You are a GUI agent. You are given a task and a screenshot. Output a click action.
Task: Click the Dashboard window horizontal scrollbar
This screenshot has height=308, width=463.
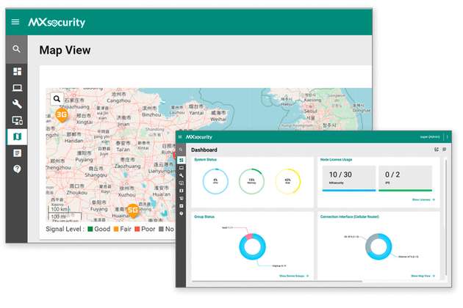pyautogui.click(x=277, y=282)
